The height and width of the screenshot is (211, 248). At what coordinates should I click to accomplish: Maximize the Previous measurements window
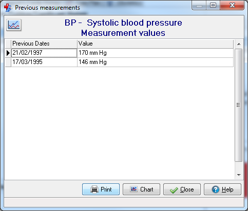(x=213, y=5)
